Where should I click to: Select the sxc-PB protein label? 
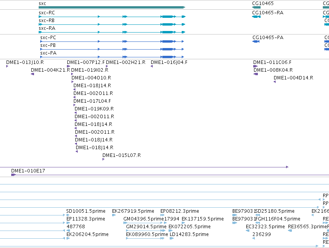tap(48, 45)
